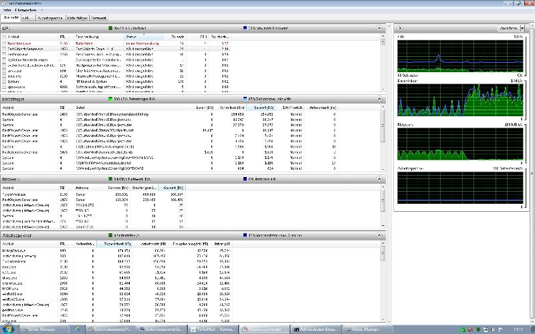Tick the select-all checkbox in CPU header
The width and height of the screenshot is (535, 334).
click(x=4, y=37)
